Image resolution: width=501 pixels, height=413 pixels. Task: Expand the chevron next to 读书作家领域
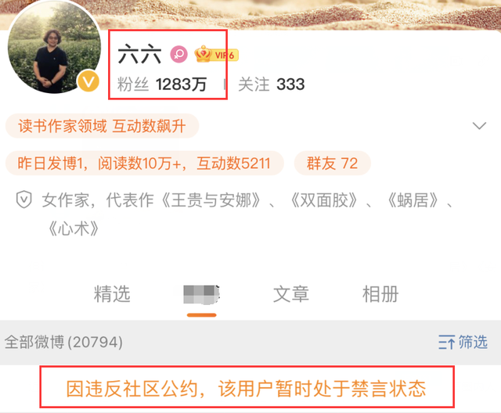pyautogui.click(x=479, y=125)
